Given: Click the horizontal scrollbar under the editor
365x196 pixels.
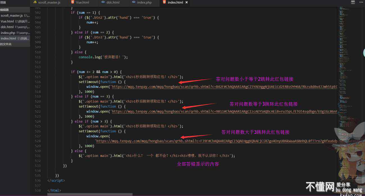Looking at the screenshot, I should click(x=90, y=194).
